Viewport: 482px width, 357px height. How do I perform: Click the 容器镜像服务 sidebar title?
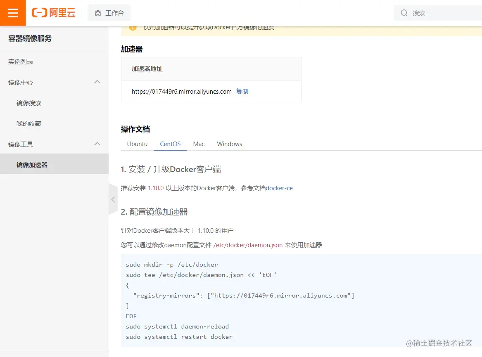[30, 38]
